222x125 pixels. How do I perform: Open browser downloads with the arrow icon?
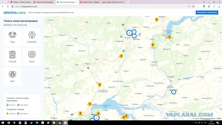(219, 7)
